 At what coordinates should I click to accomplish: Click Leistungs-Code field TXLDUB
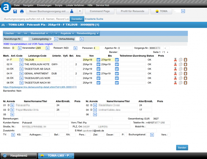[x=37, y=60]
